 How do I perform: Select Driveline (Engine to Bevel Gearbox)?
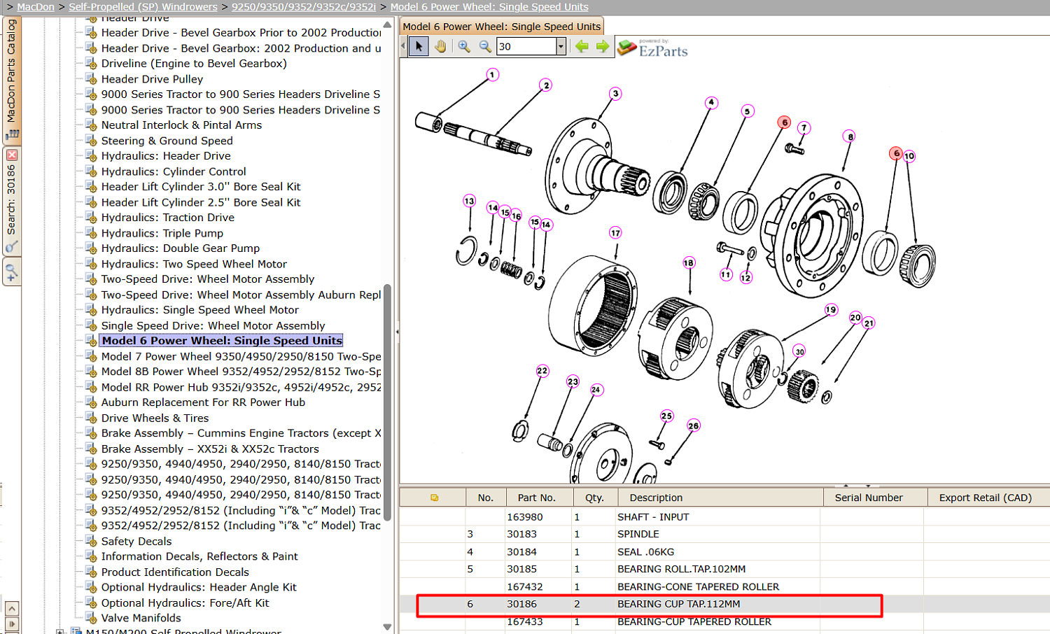pyautogui.click(x=194, y=64)
